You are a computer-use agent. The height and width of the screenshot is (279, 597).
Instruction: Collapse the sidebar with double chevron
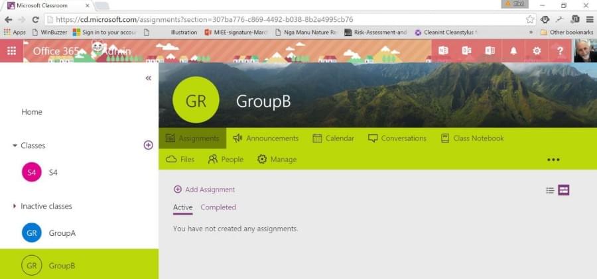pyautogui.click(x=149, y=78)
